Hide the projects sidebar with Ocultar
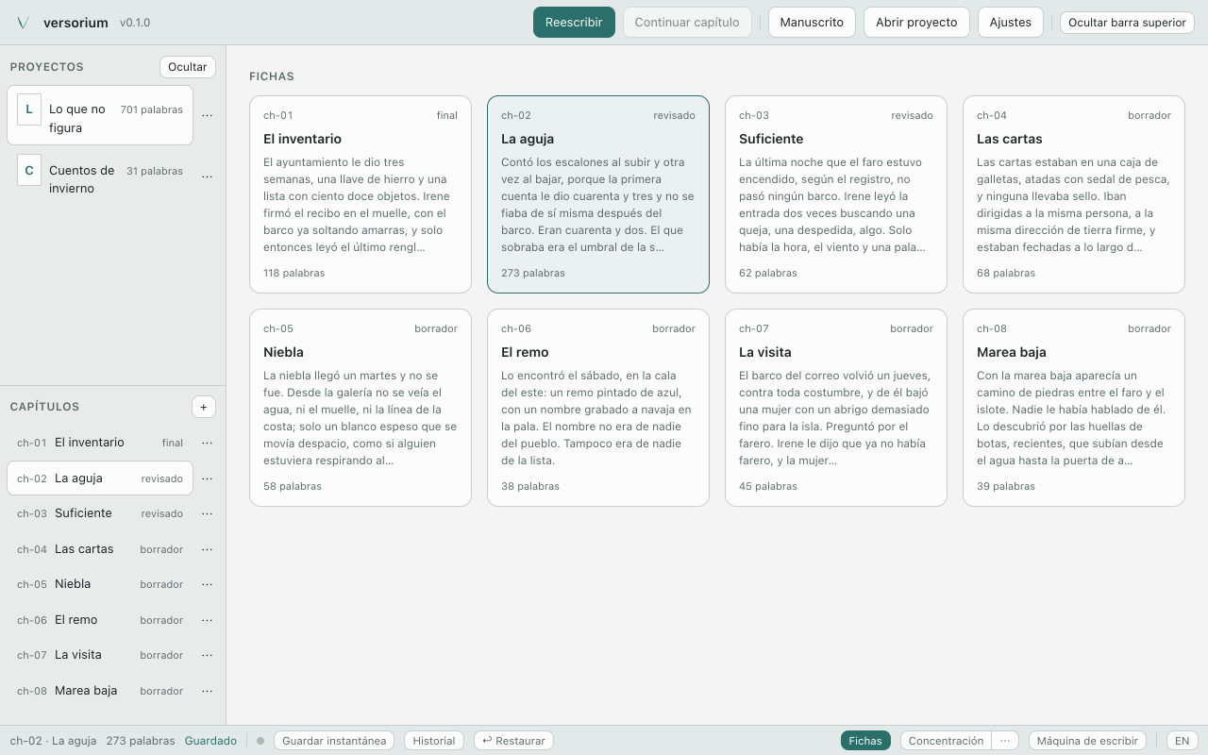1208x755 pixels. point(188,67)
